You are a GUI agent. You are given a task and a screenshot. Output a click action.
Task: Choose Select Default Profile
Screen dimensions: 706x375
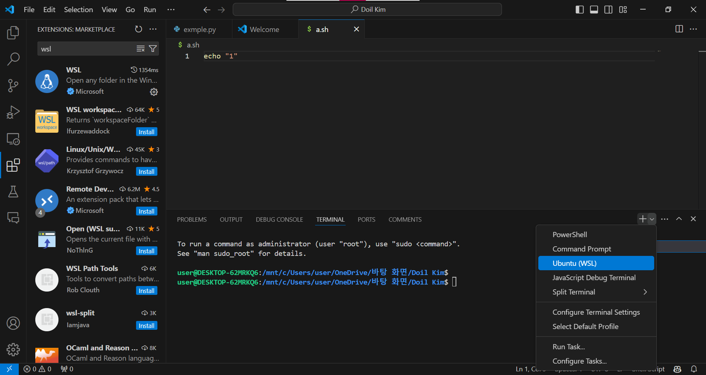[596, 326]
